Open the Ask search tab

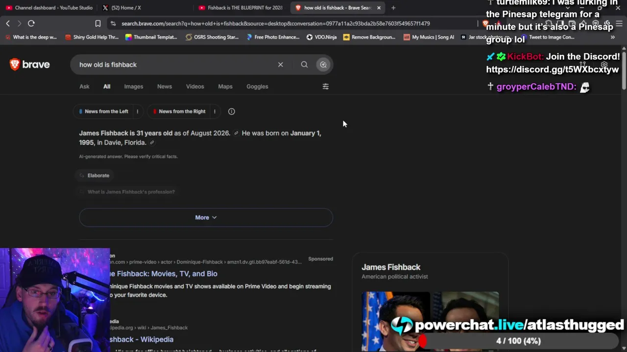[84, 87]
